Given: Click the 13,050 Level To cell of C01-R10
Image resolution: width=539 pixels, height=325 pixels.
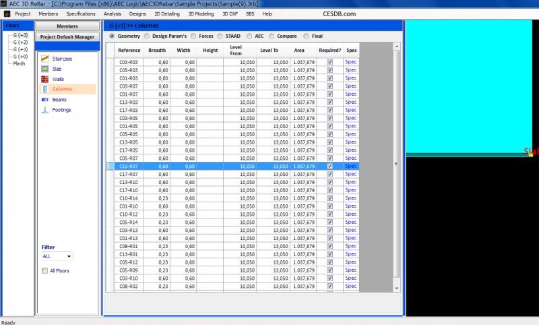Looking at the screenshot, I should pyautogui.click(x=274, y=206).
